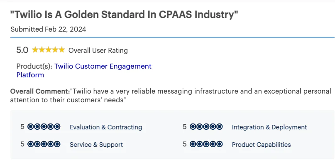The height and width of the screenshot is (163, 335).
Task: Click the Product Capabilities rating circles
Action: [x=206, y=144]
